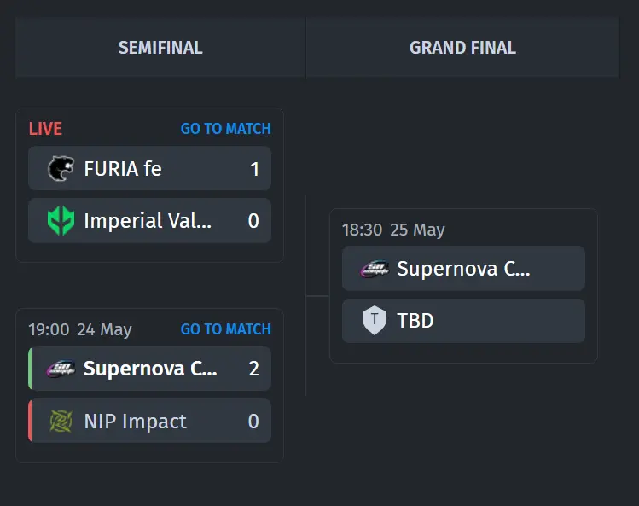This screenshot has width=639, height=506.
Task: Click the red LIVE status label
Action: (45, 129)
